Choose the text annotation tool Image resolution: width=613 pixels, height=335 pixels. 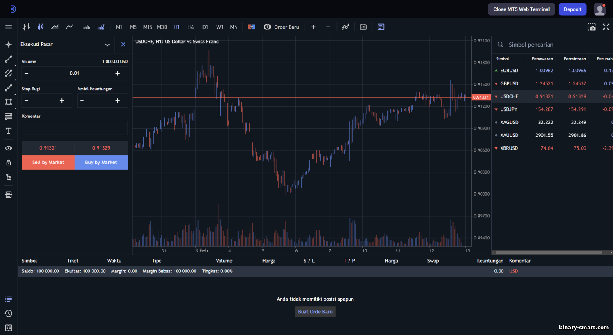tap(9, 131)
